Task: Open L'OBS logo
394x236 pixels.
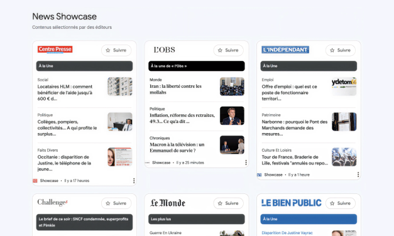Action: click(165, 50)
